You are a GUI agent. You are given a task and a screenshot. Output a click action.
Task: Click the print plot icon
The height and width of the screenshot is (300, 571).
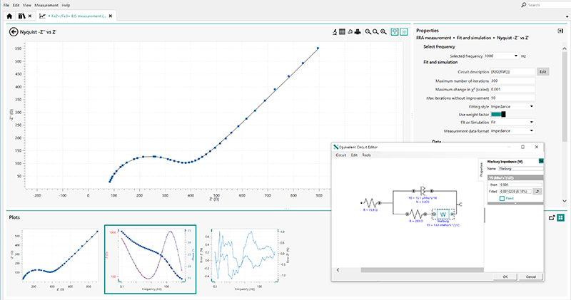click(x=358, y=32)
